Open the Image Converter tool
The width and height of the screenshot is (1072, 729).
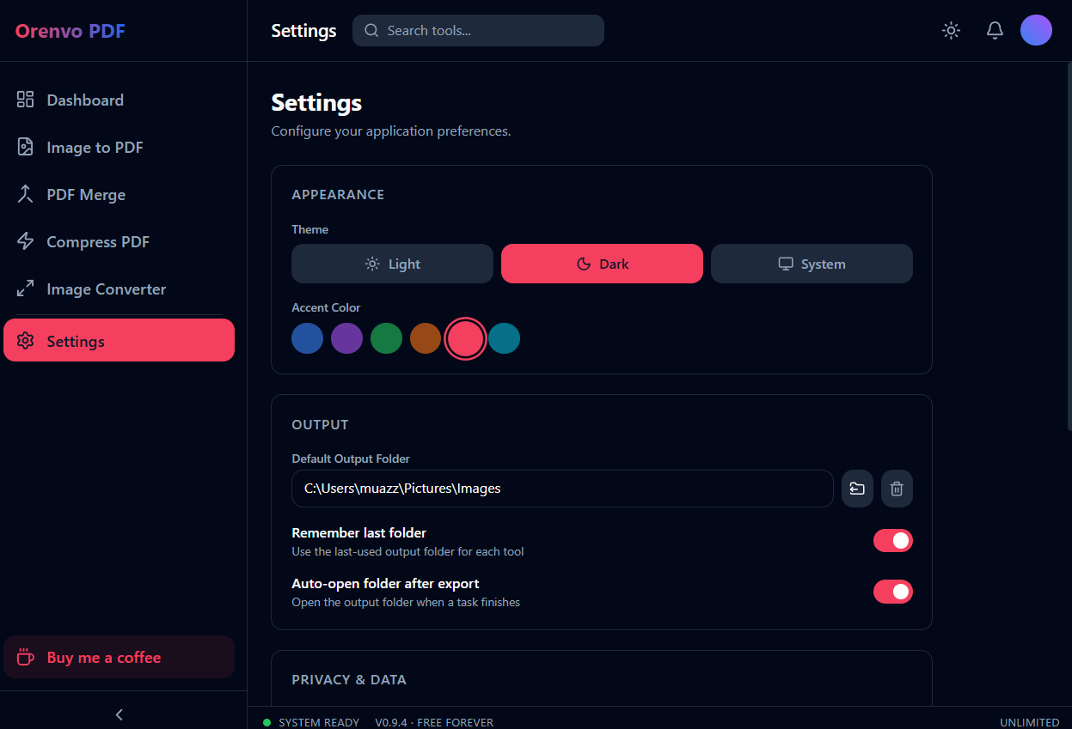pos(119,289)
